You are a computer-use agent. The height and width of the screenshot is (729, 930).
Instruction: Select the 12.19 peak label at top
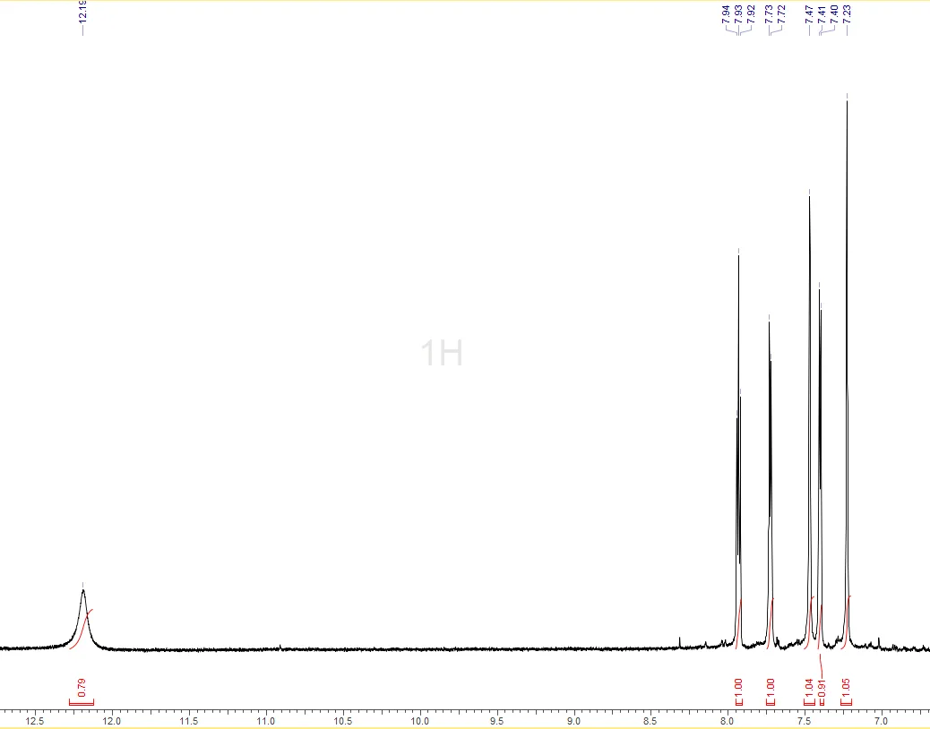tap(82, 12)
